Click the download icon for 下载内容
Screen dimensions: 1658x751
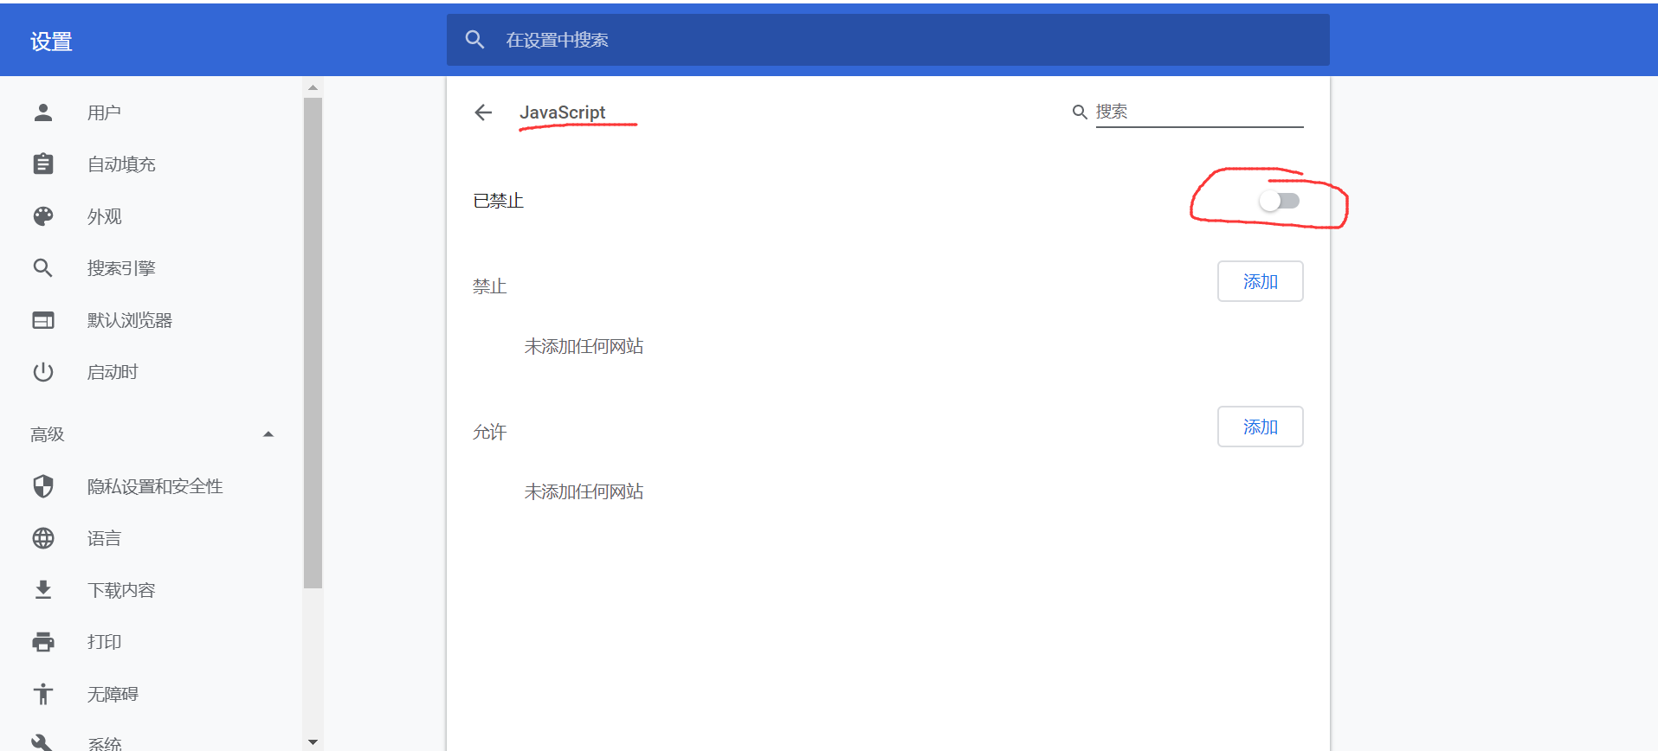click(43, 590)
